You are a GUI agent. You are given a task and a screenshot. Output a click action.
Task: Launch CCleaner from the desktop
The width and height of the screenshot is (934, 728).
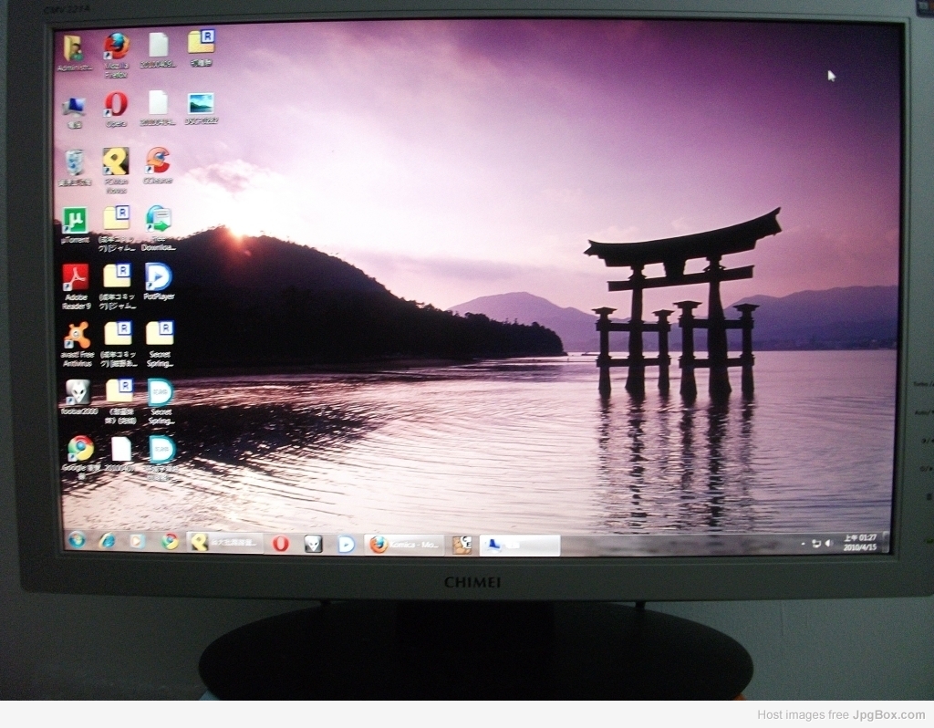pos(158,161)
